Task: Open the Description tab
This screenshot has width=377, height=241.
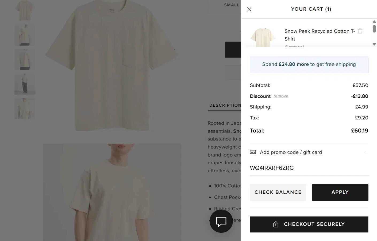Action: tap(225, 105)
